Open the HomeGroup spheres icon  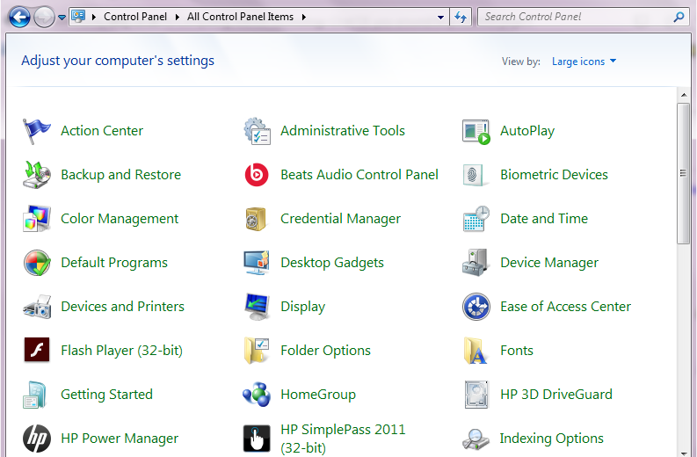pos(257,395)
